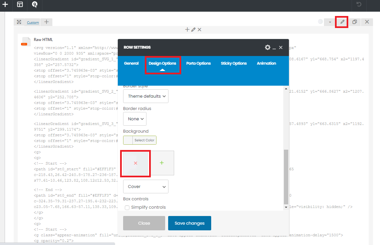Clone the row with duplicate icon
Viewport: 380px width, 245px height.
(355, 22)
